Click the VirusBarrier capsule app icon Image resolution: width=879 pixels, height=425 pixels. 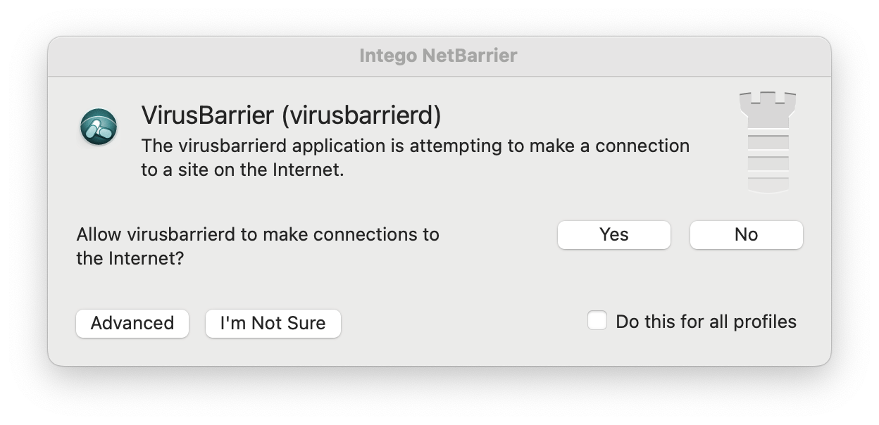(x=98, y=127)
